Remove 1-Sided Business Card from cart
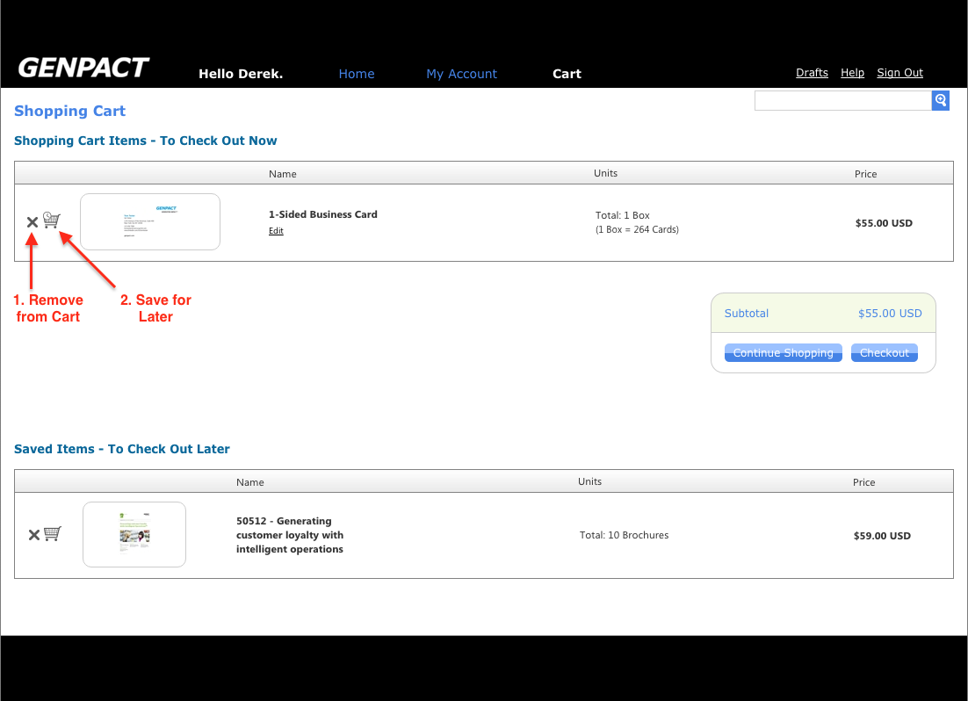 pyautogui.click(x=33, y=222)
